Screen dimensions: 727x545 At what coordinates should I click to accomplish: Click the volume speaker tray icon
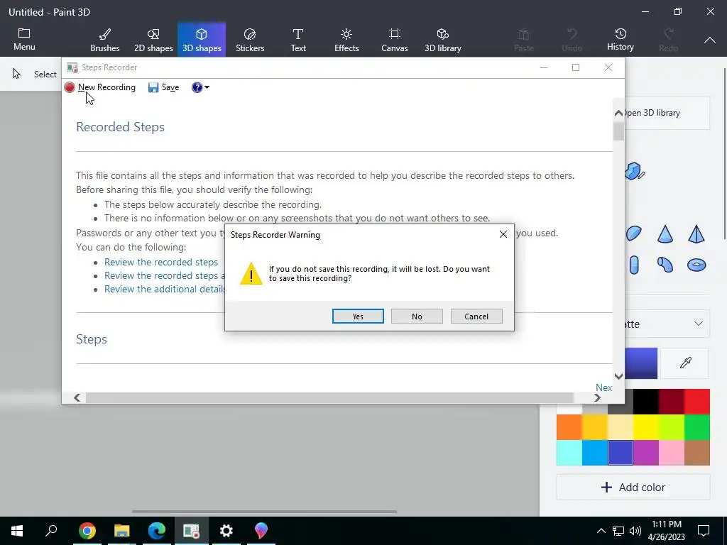click(x=635, y=531)
